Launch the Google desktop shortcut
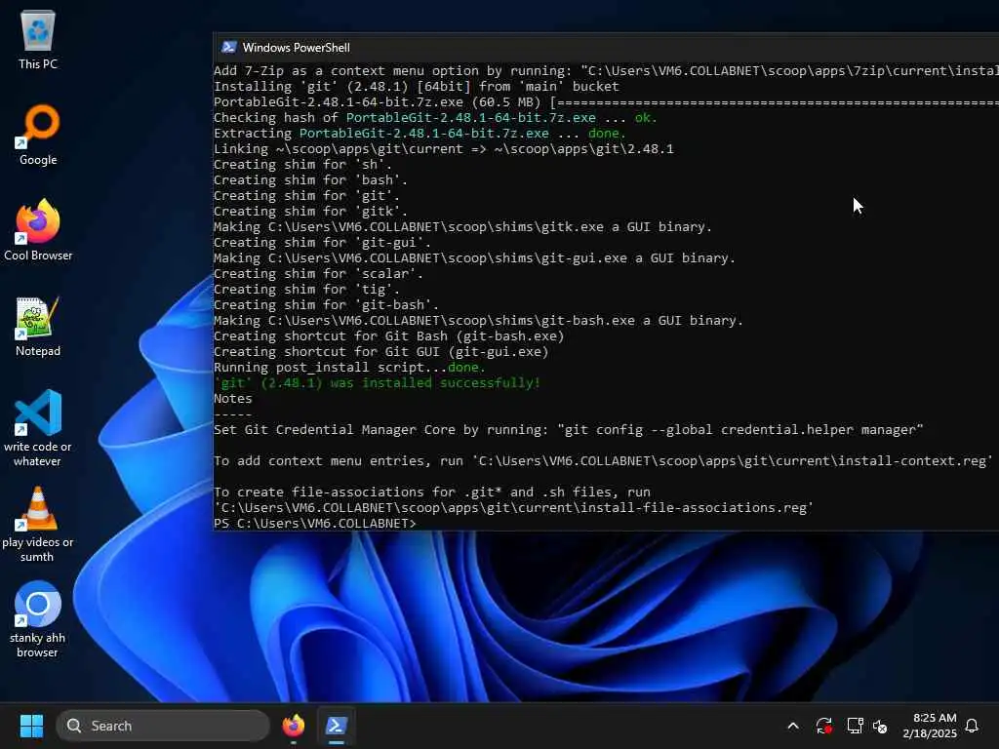The width and height of the screenshot is (999, 749). point(38,135)
